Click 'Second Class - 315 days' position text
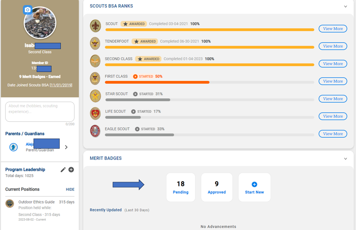This screenshot has width=356, height=230. 39,214
